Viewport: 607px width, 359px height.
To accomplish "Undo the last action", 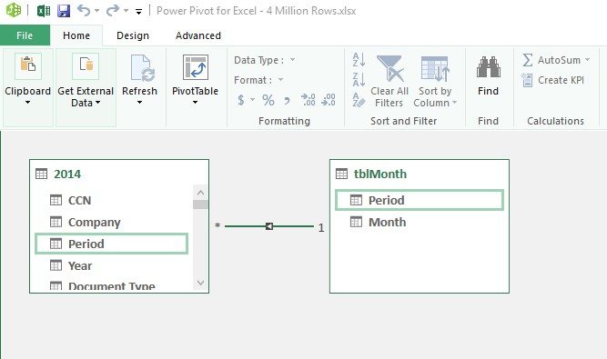I will point(84,10).
